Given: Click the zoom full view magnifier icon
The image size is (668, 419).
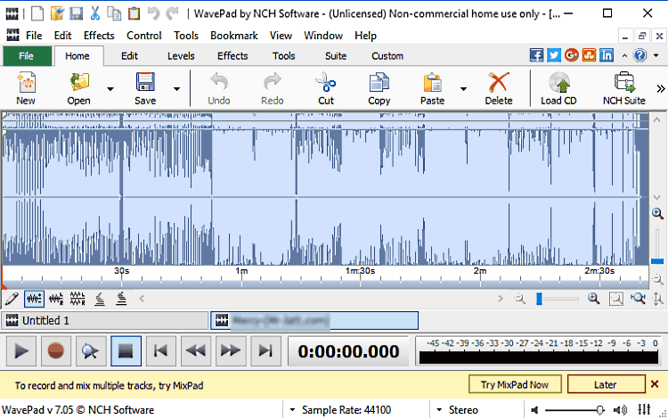Looking at the screenshot, I should pyautogui.click(x=638, y=299).
